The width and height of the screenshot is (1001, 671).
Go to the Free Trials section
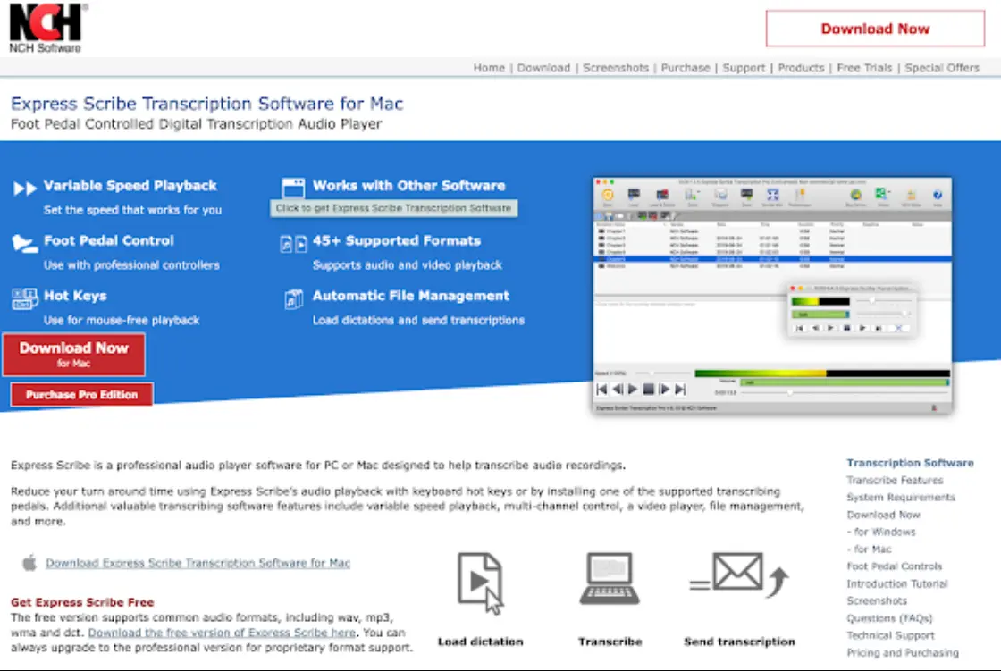[863, 67]
